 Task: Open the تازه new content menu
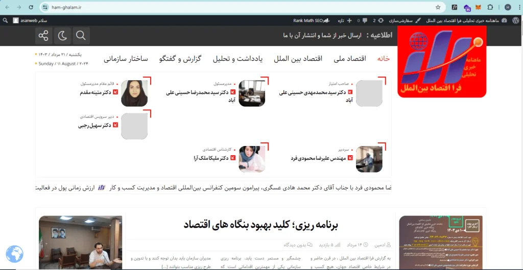click(345, 20)
